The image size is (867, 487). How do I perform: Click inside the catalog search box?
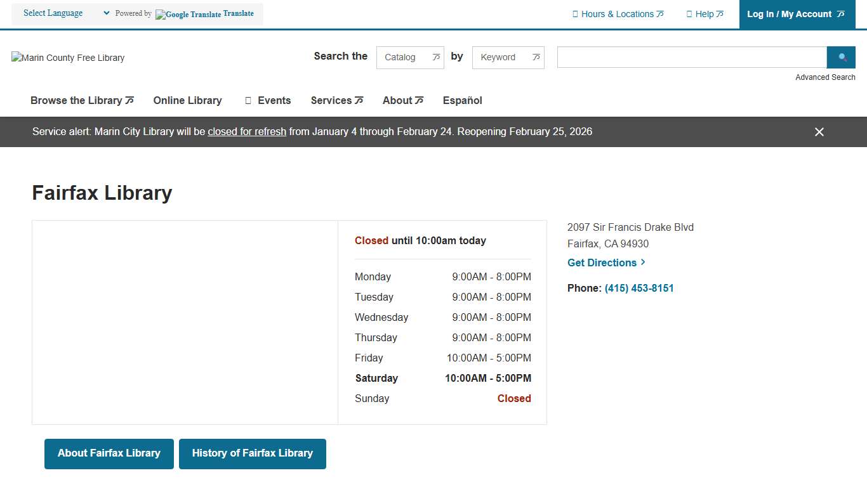691,57
